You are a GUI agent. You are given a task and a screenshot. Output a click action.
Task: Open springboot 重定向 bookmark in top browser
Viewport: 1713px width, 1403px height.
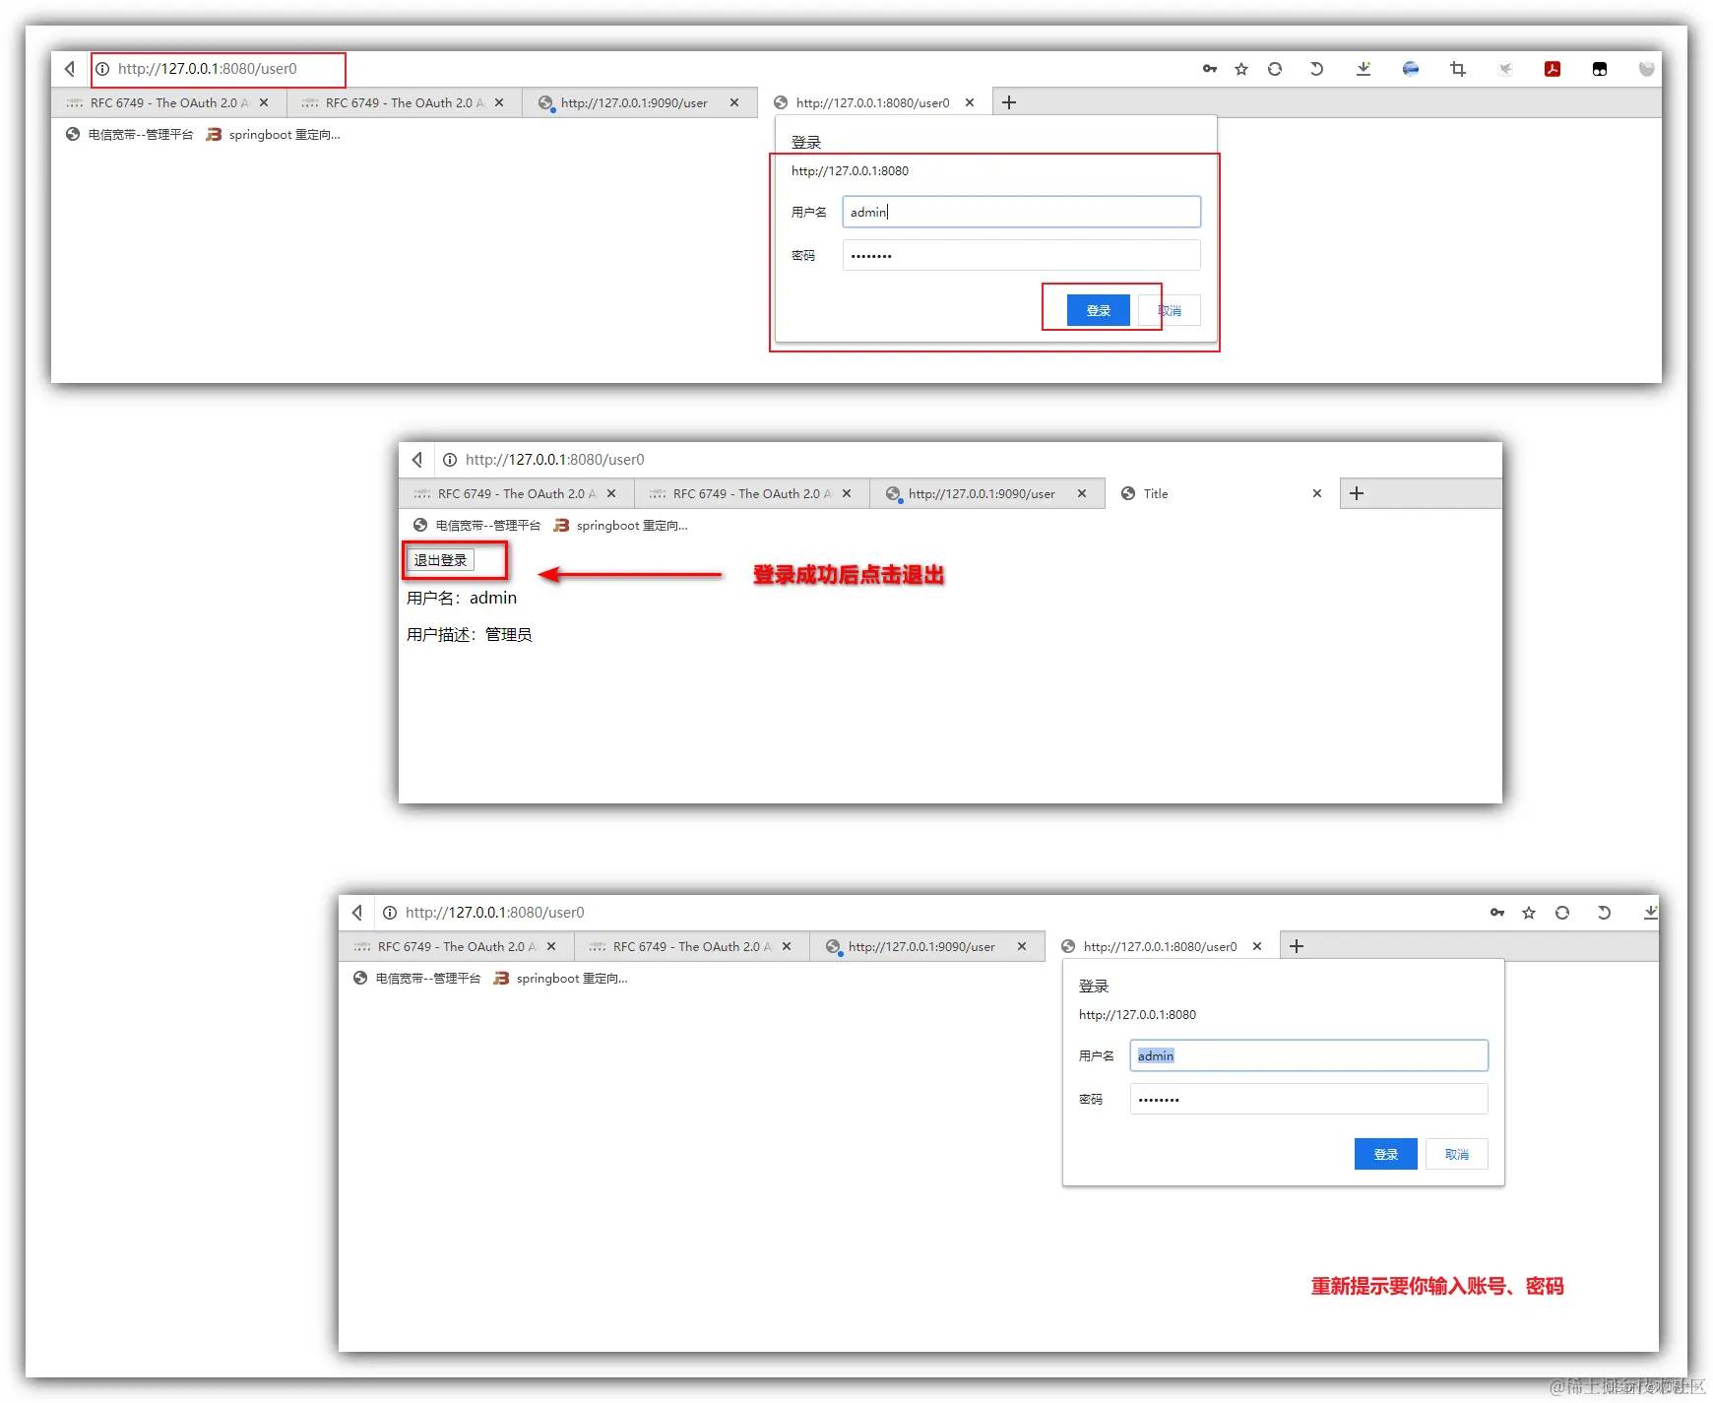tap(273, 135)
